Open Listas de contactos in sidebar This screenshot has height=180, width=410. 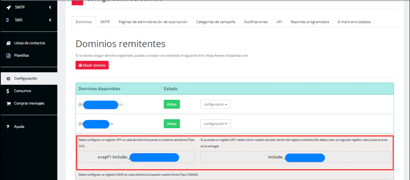29,43
